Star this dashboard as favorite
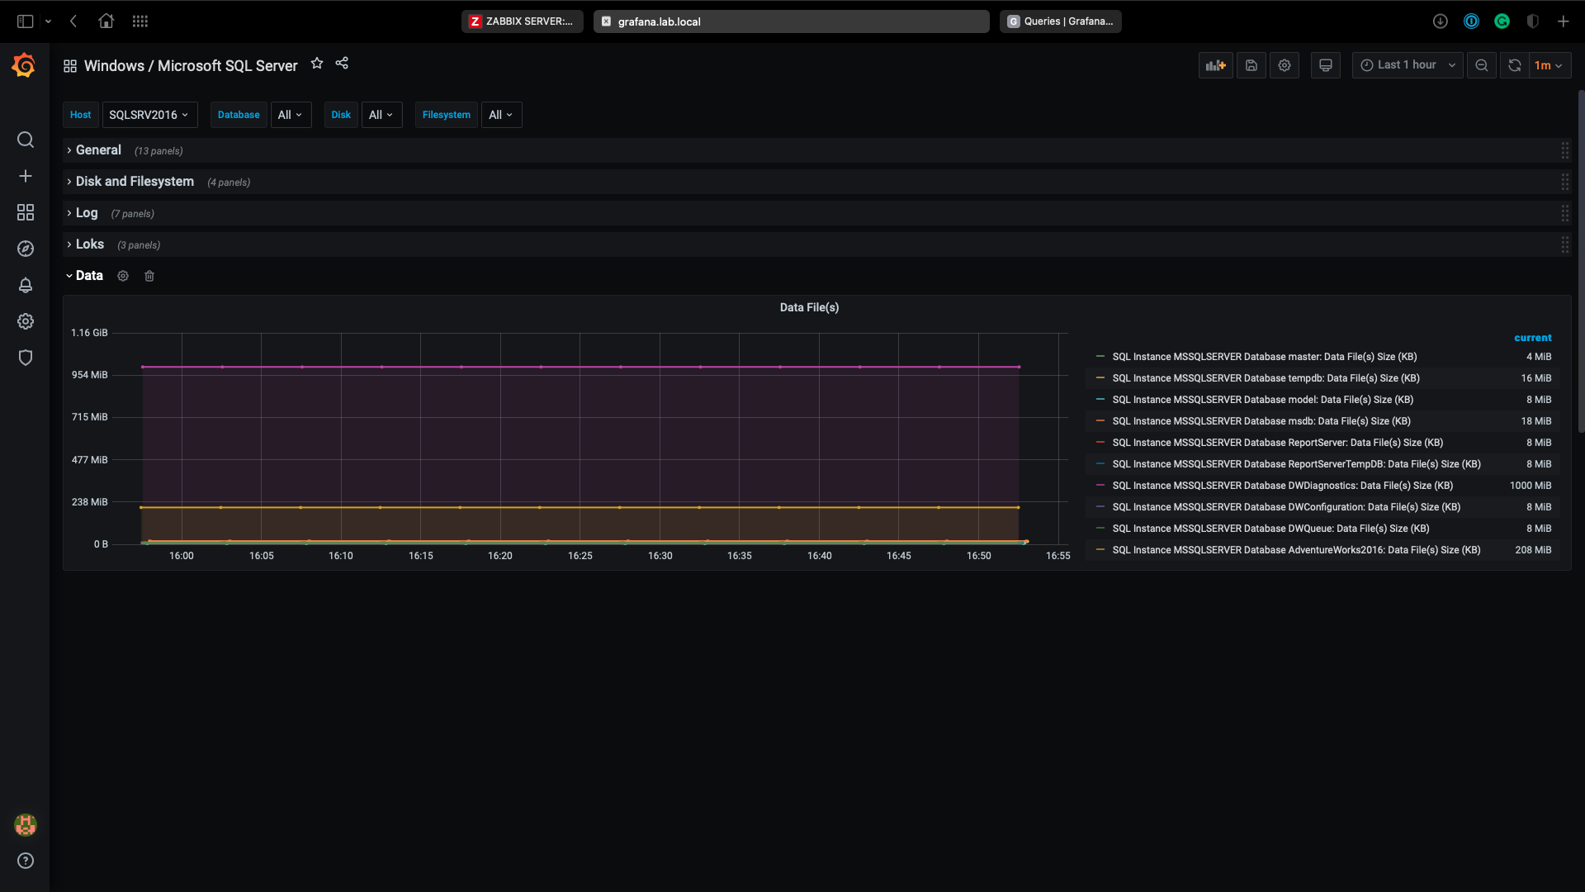The width and height of the screenshot is (1585, 892). tap(317, 64)
